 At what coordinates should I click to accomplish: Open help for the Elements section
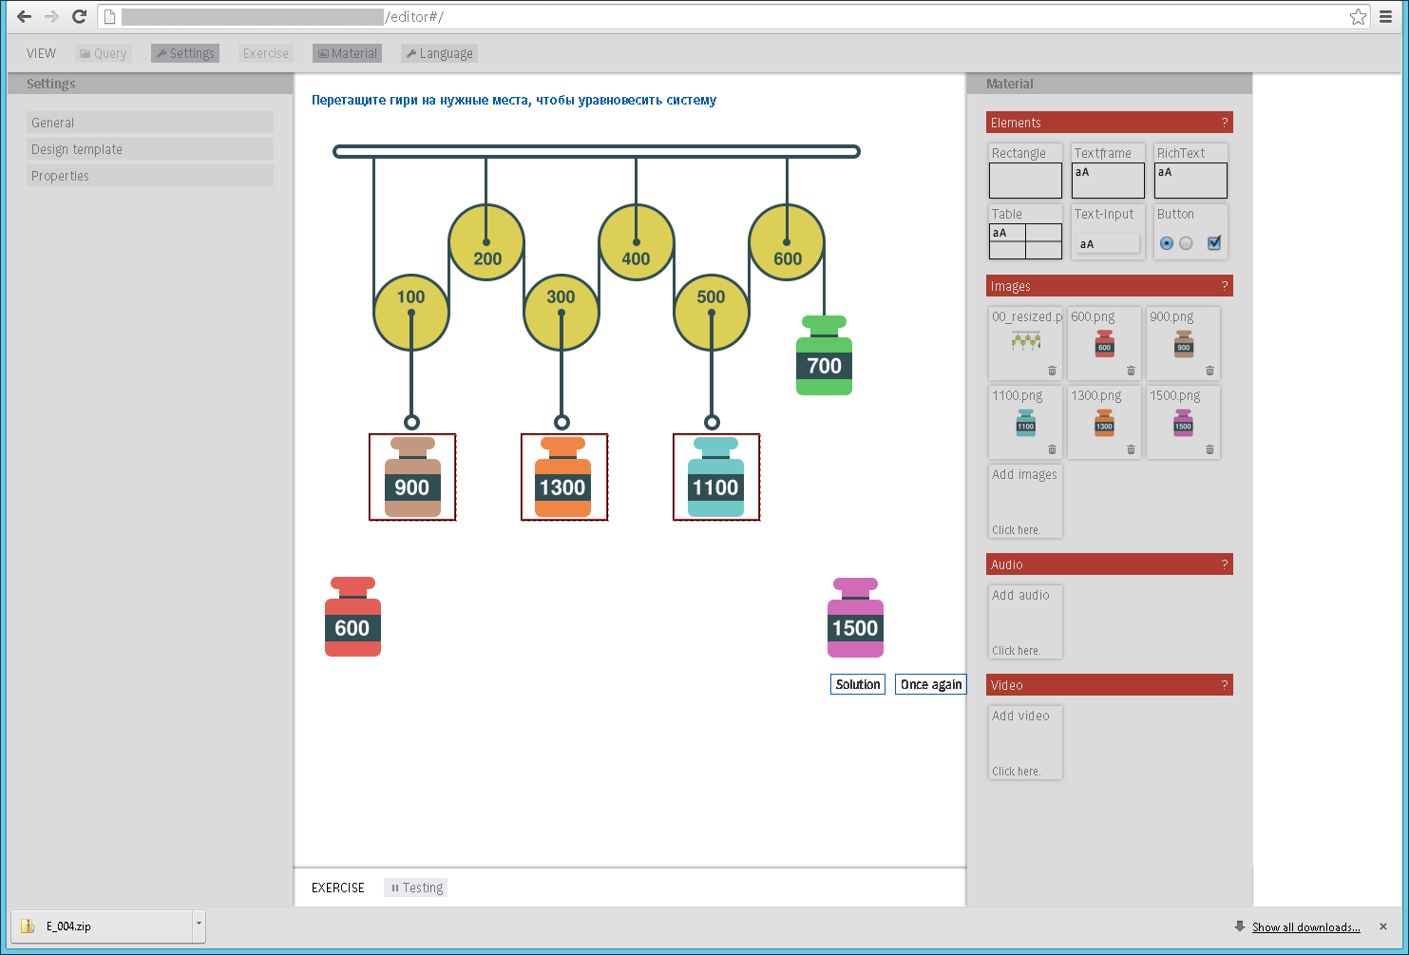point(1224,123)
